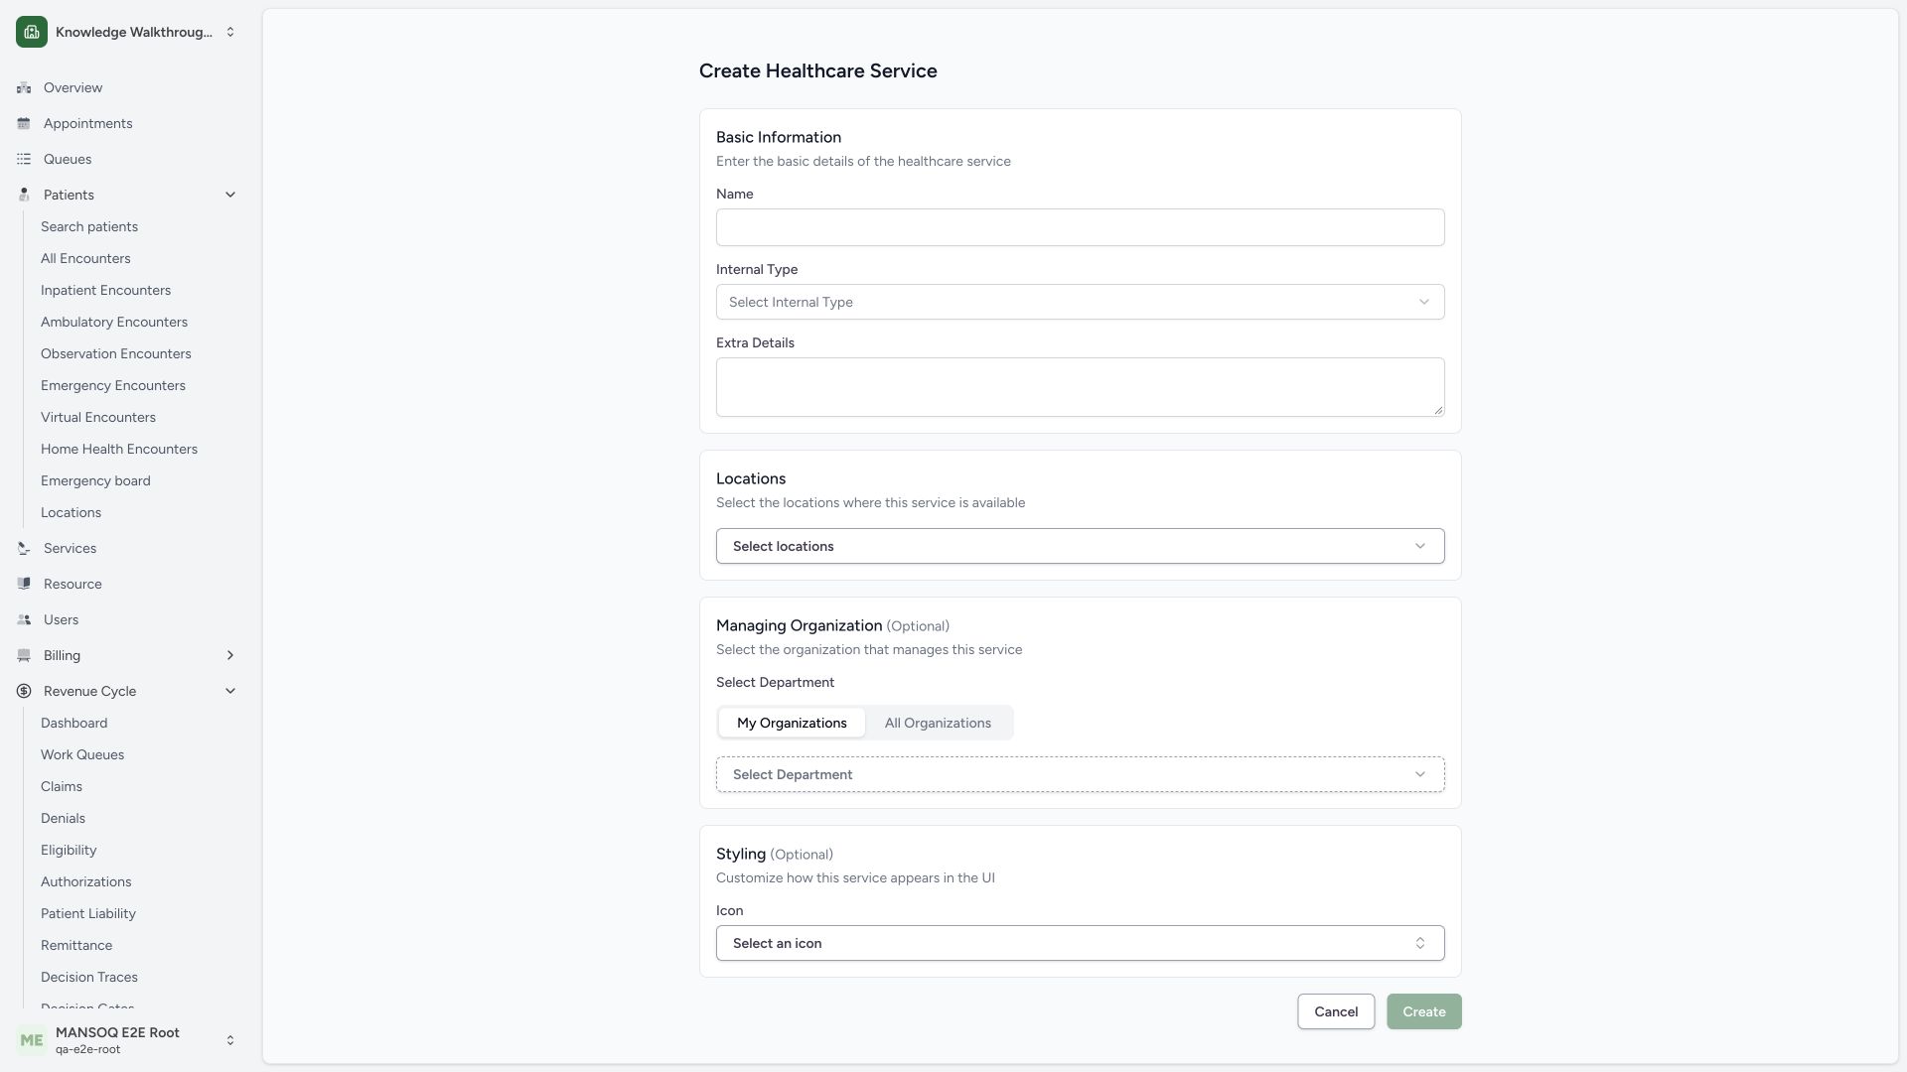Open Emergency board page
Screen dimensions: 1907x1072
click(x=95, y=480)
